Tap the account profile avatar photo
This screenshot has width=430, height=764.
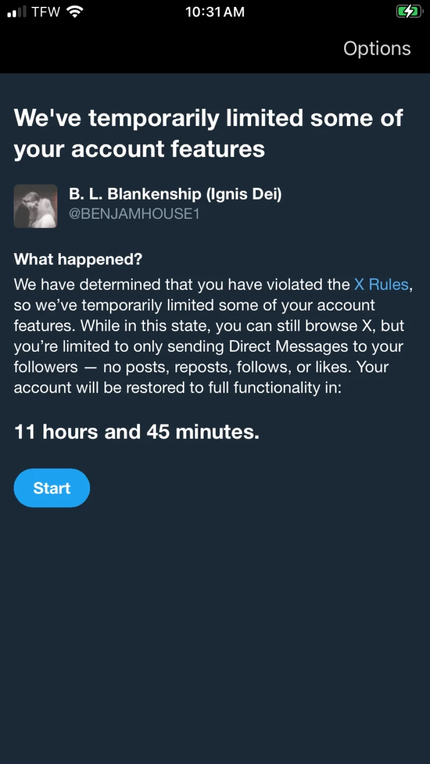[36, 206]
